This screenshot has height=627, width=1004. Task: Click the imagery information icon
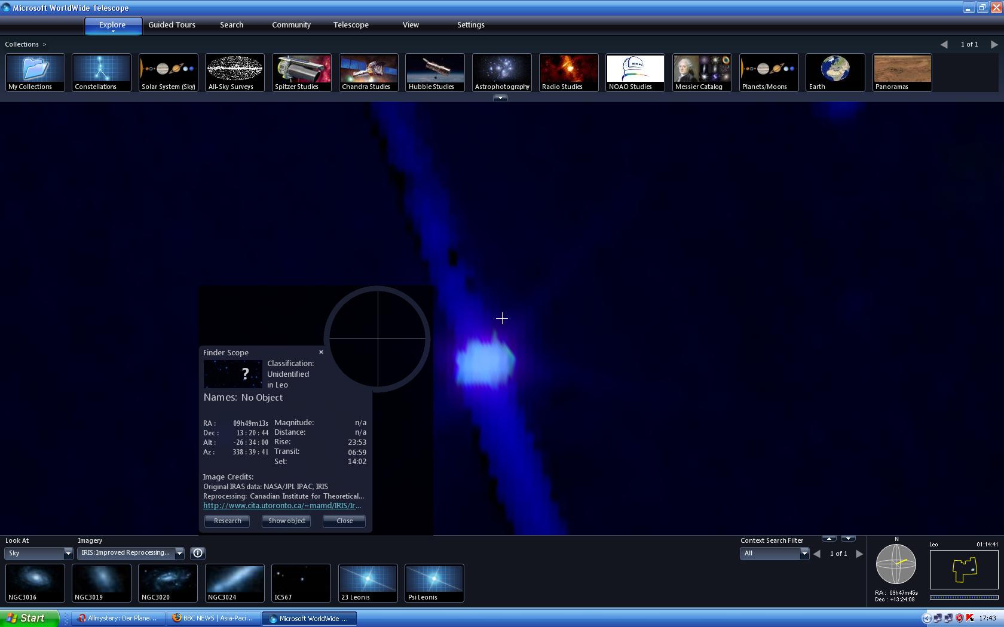tap(198, 553)
